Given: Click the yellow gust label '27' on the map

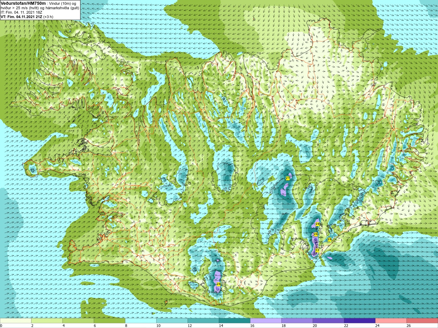Looking at the screenshot, I should [288, 178].
